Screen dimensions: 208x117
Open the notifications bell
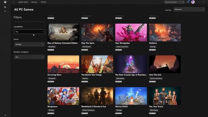[188, 2]
